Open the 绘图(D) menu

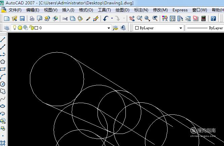122,10
